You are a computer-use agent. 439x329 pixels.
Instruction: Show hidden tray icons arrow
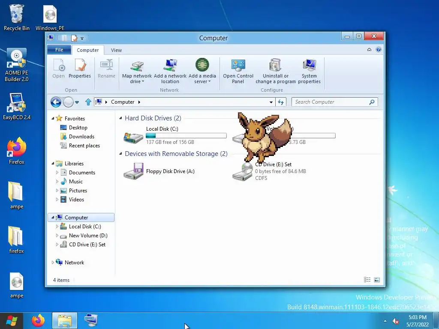tap(385, 321)
